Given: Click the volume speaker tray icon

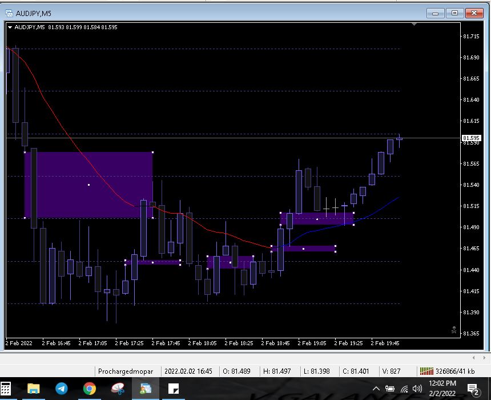Looking at the screenshot, I should [417, 389].
